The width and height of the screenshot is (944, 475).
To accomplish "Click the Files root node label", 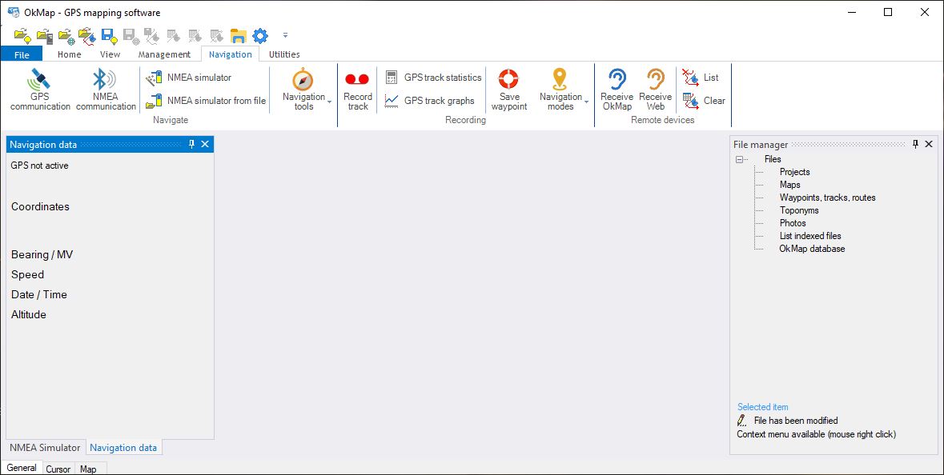I will 773,159.
